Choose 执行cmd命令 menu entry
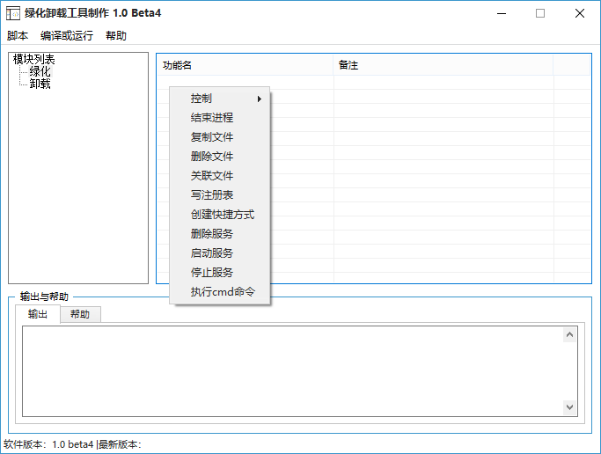 tap(223, 292)
